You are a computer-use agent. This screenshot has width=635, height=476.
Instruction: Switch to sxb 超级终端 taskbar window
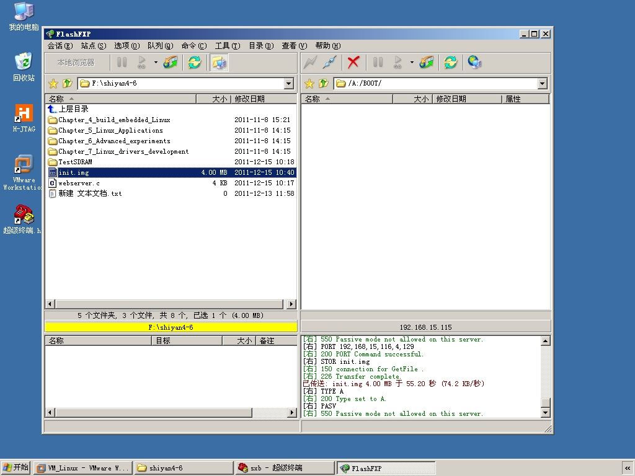pyautogui.click(x=285, y=468)
